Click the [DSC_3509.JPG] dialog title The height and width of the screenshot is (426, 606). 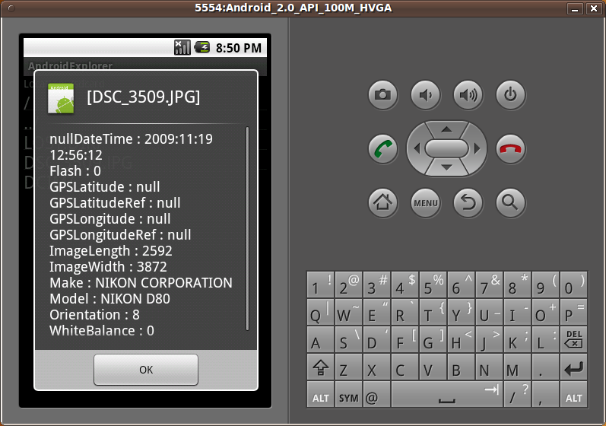pos(144,97)
